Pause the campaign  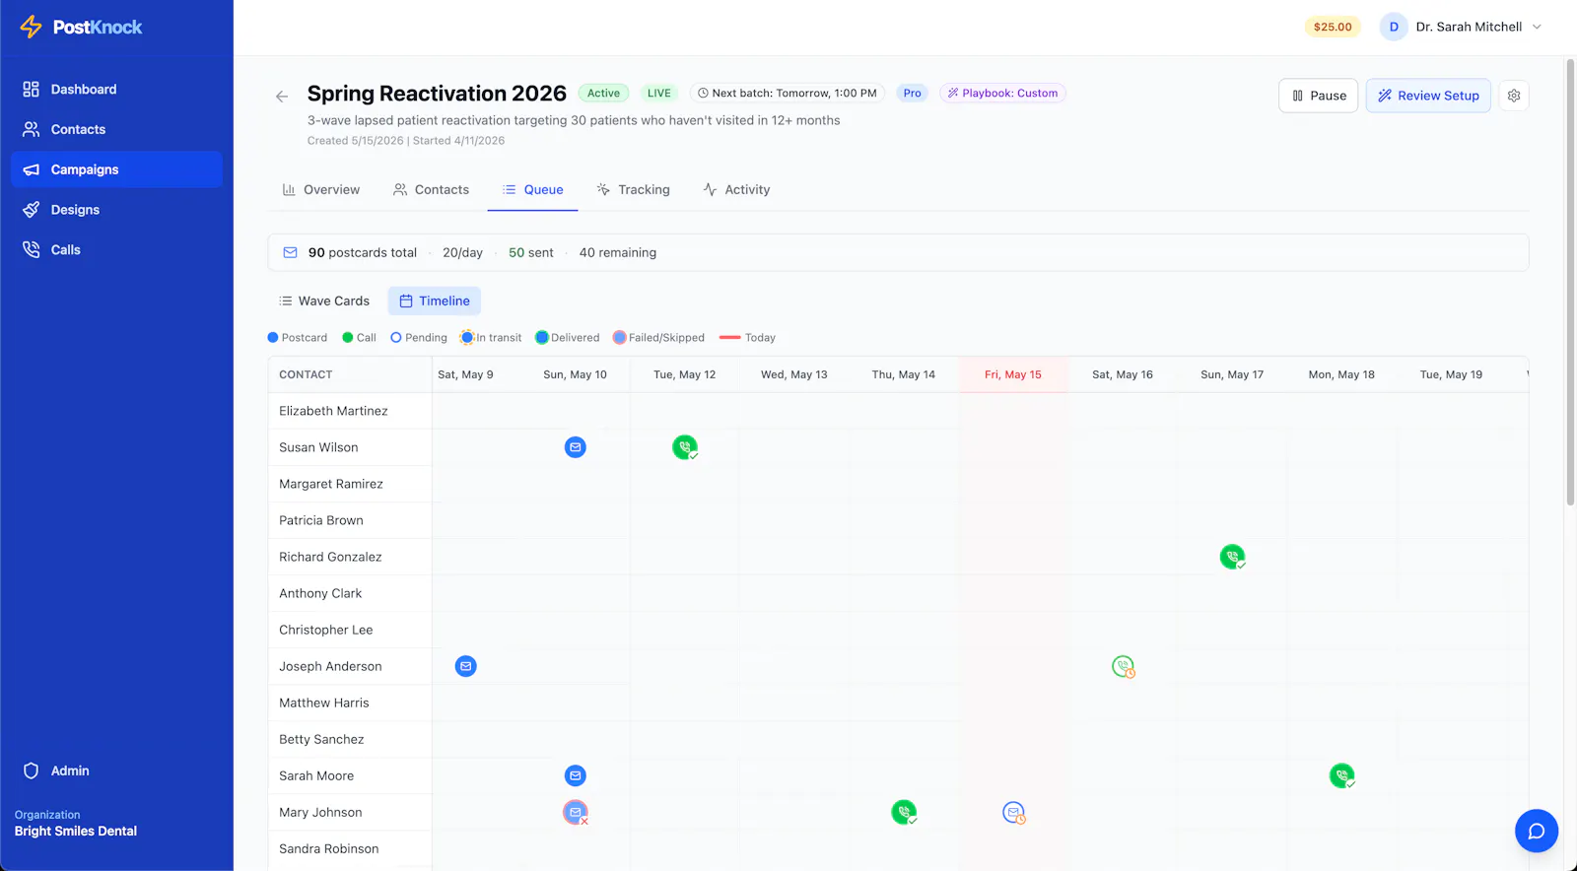(x=1319, y=96)
